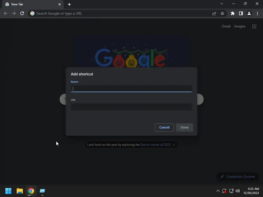263x197 pixels.
Task: Restore down the Chrome window
Action: [245, 4]
